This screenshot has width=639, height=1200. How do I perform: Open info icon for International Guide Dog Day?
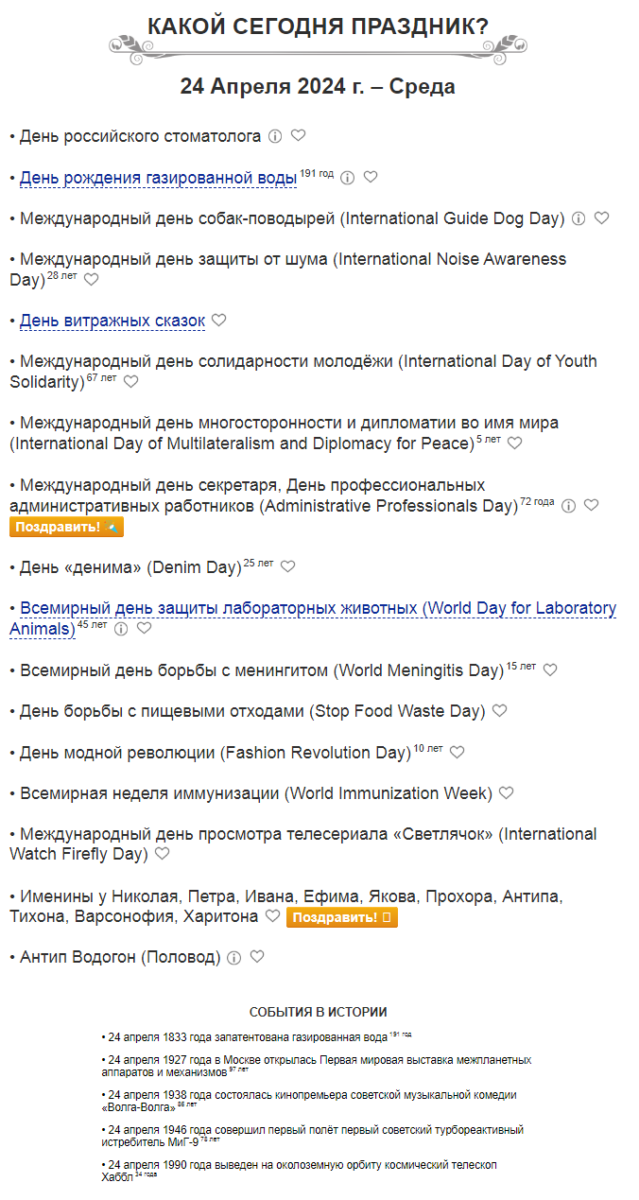coord(579,218)
